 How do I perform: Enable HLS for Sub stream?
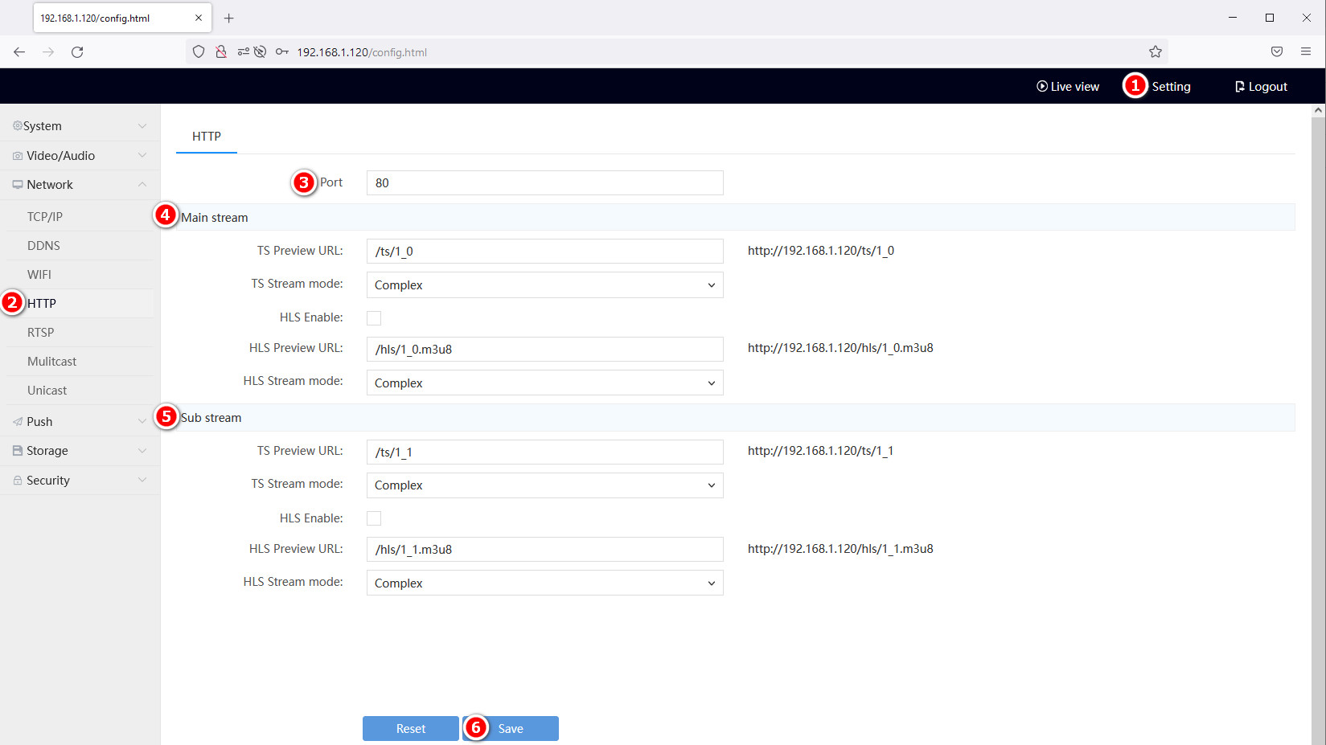pos(374,518)
